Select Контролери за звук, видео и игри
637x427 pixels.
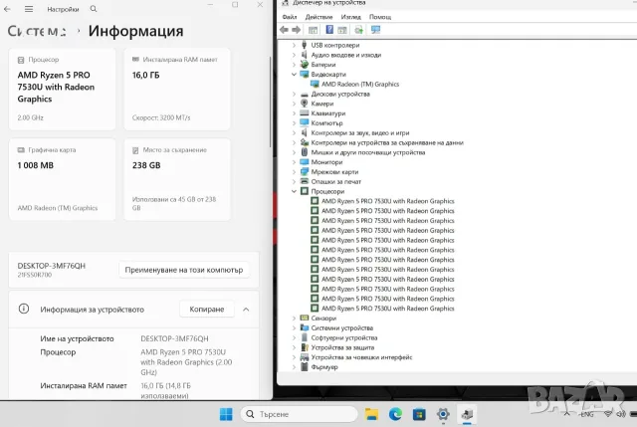(360, 132)
